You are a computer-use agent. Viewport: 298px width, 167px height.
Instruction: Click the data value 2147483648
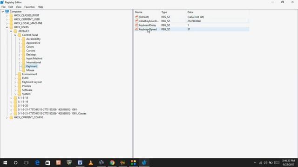pyautogui.click(x=194, y=21)
